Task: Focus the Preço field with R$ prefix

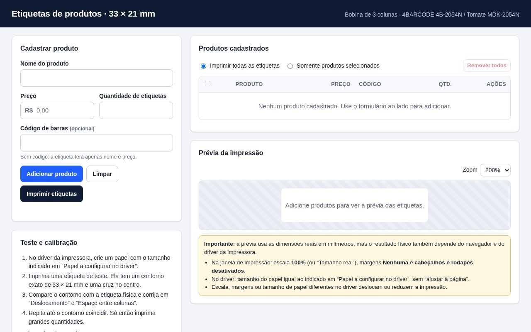Action: pyautogui.click(x=57, y=110)
